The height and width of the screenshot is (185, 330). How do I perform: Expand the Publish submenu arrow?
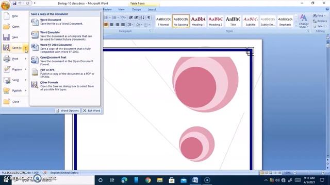(x=26, y=90)
